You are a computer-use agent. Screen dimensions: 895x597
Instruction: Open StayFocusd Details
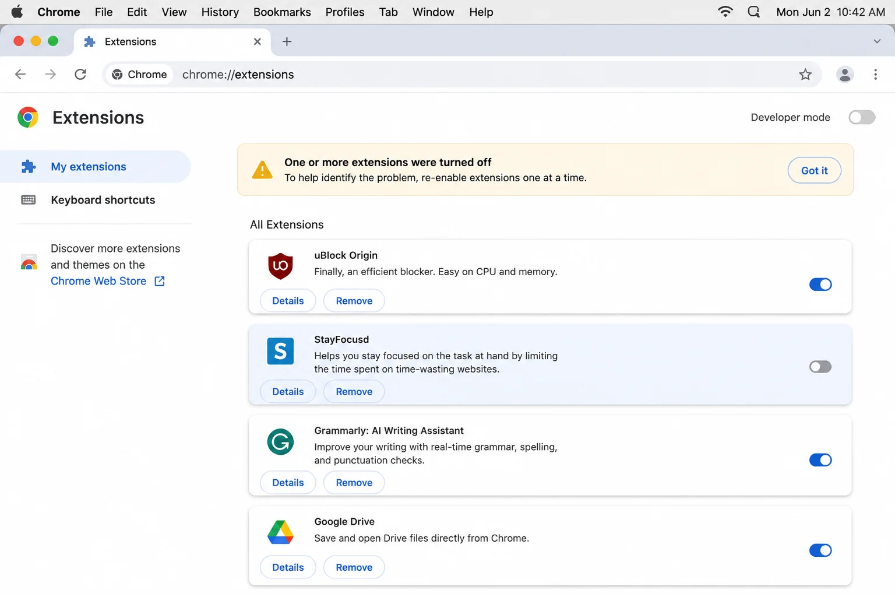(x=288, y=392)
